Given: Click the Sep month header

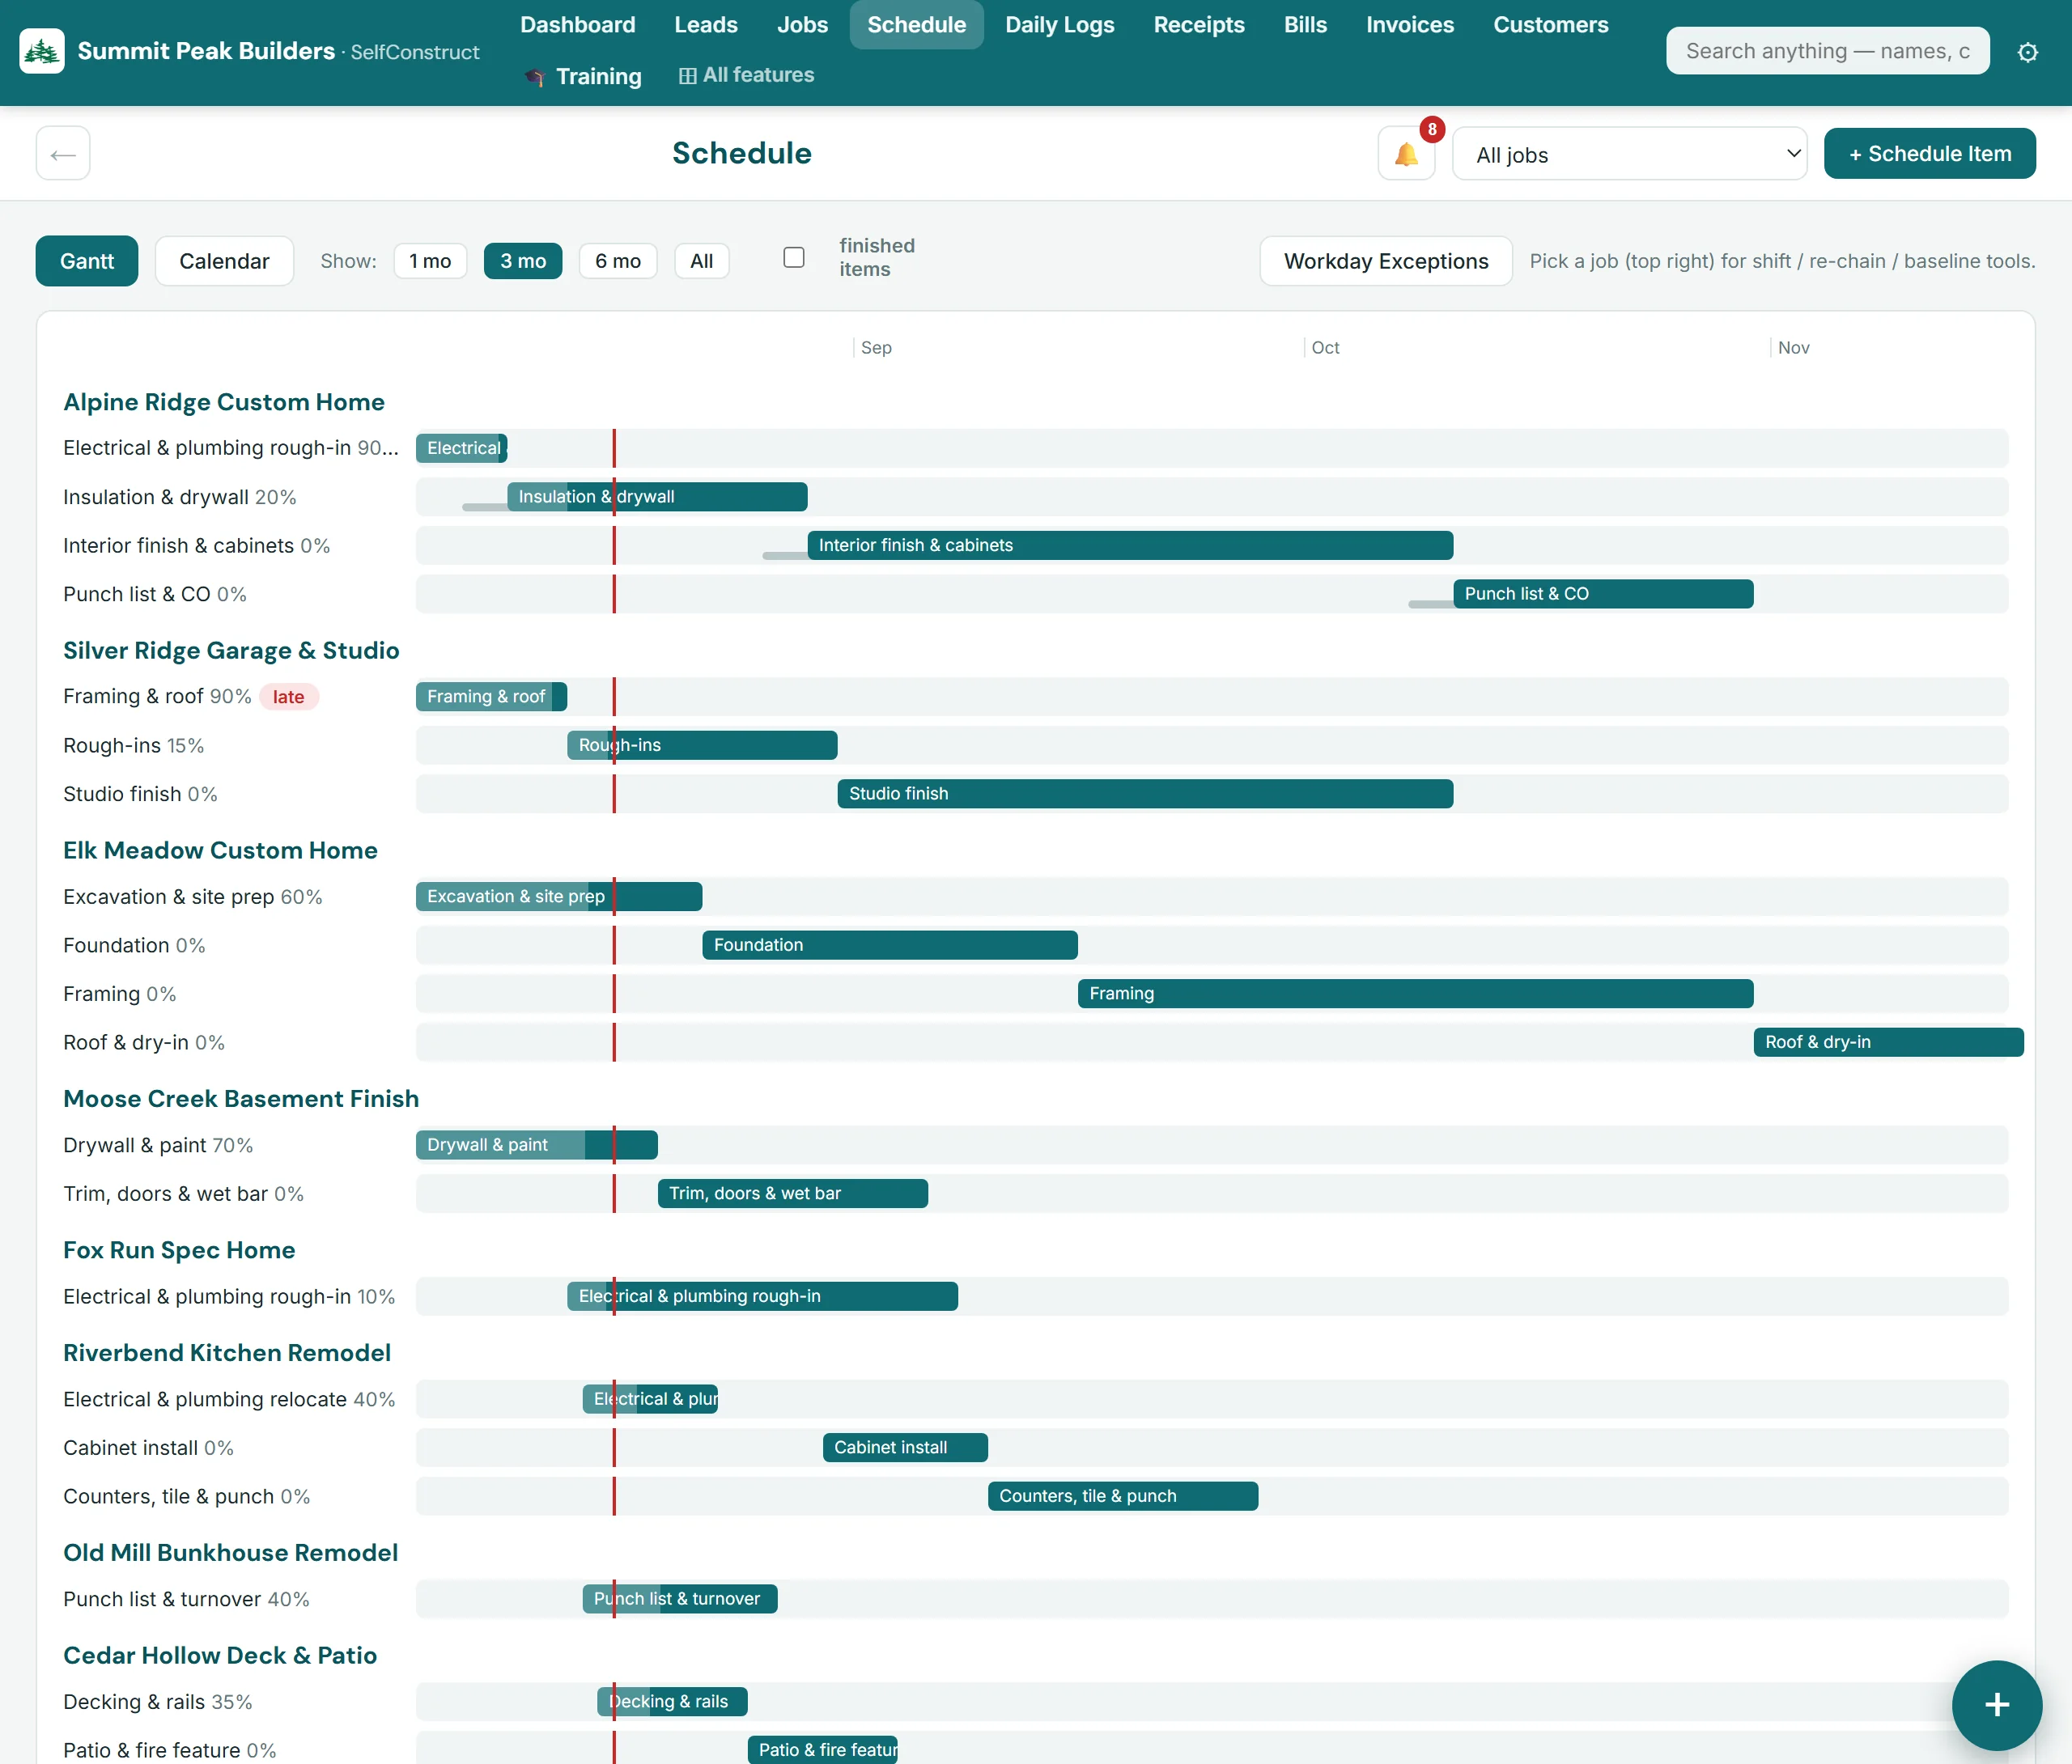Looking at the screenshot, I should (x=876, y=348).
